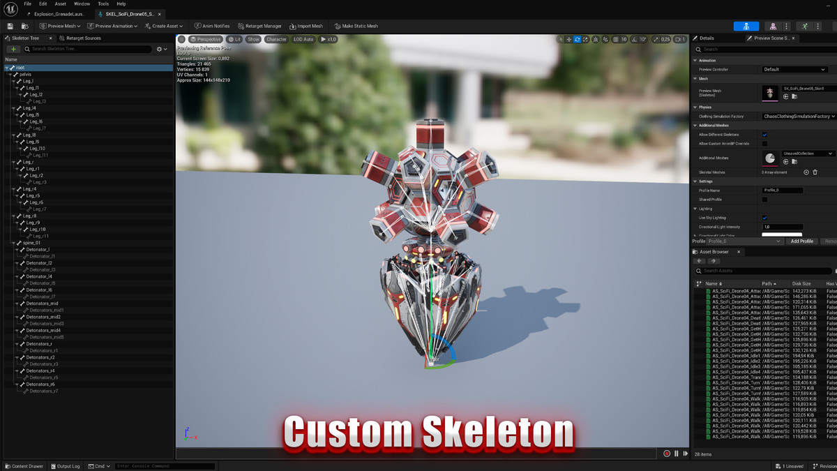This screenshot has width=837, height=471.
Task: Toggle the Lit view mode button
Action: coord(234,40)
